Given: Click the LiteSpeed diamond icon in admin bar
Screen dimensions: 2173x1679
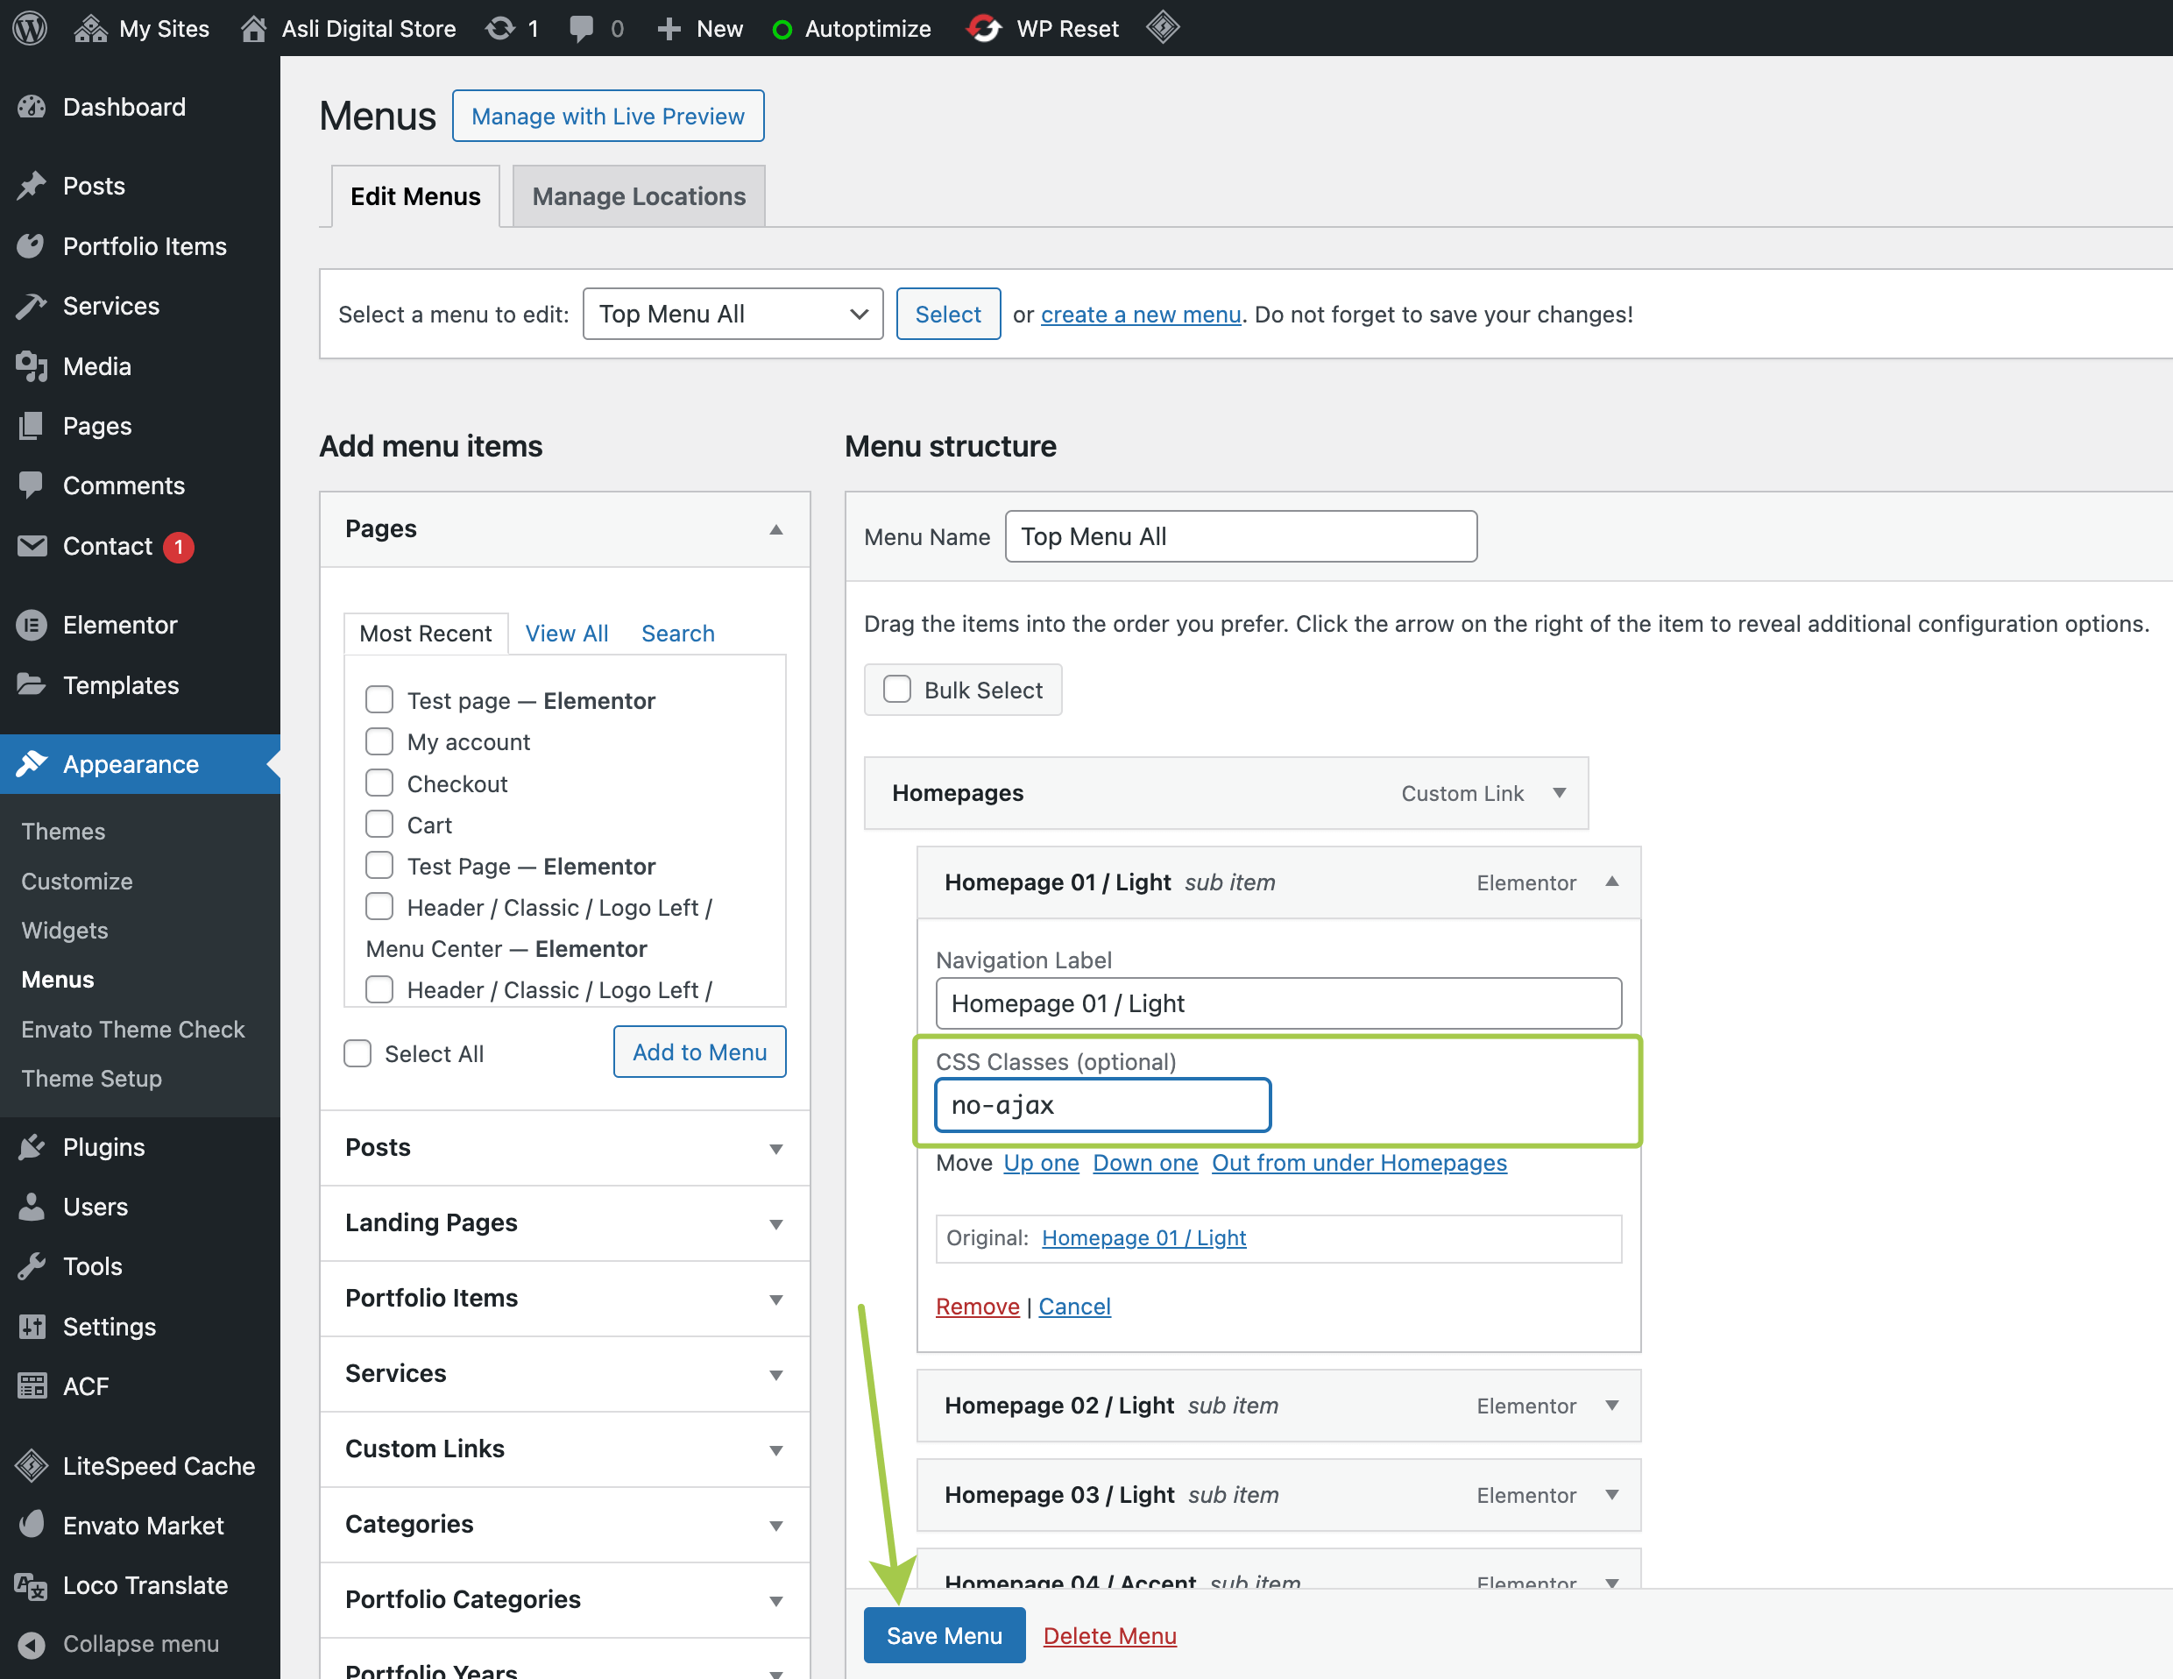Looking at the screenshot, I should (1162, 28).
